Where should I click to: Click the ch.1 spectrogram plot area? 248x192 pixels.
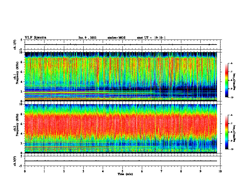coord(121,77)
